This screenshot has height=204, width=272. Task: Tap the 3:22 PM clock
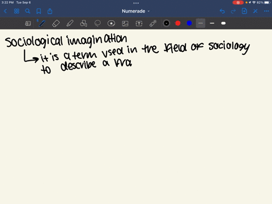click(7, 2)
